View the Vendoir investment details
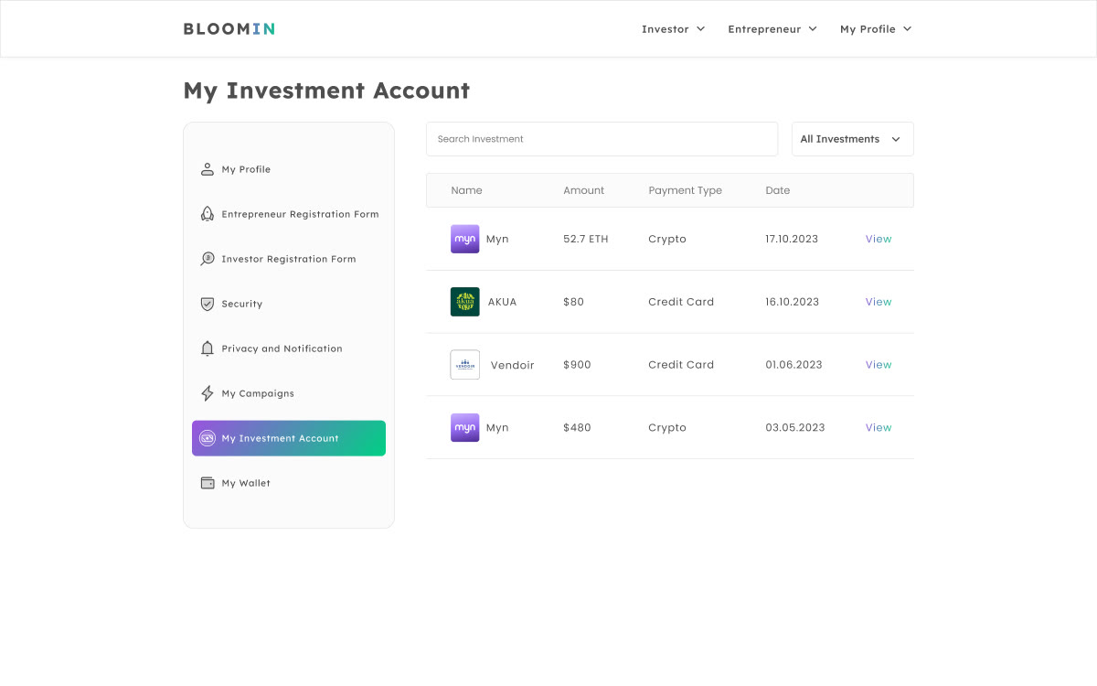The image size is (1097, 686). tap(879, 364)
